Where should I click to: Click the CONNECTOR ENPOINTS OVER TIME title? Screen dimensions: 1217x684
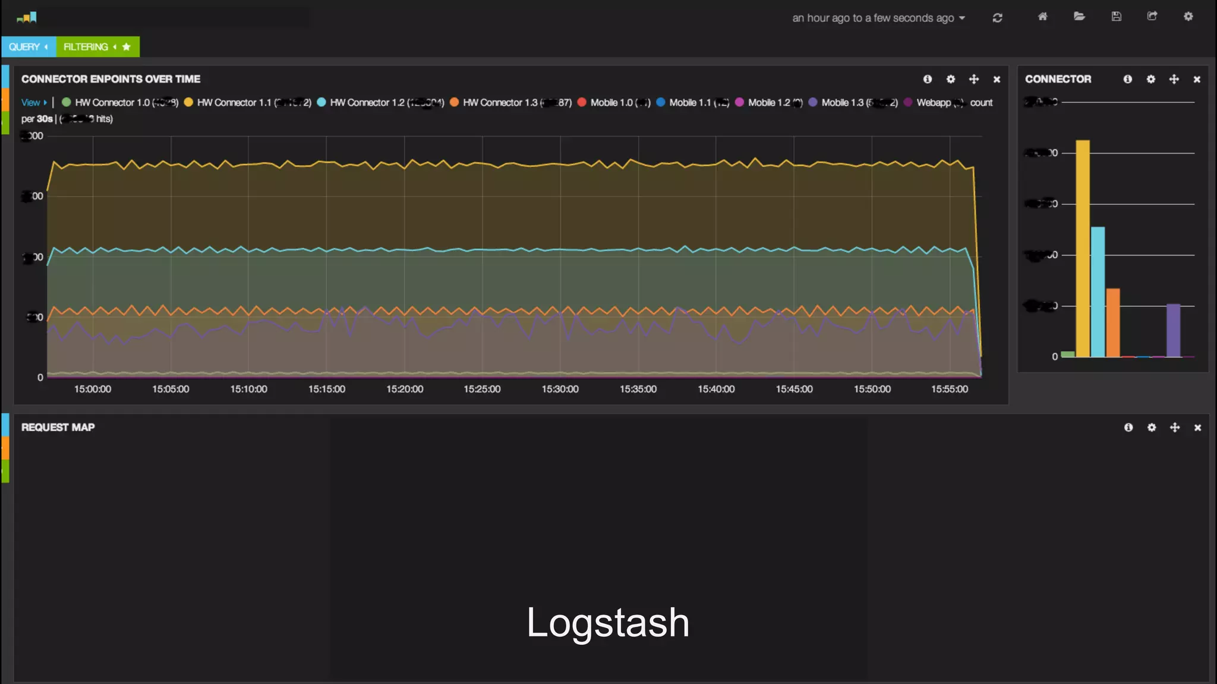[111, 79]
